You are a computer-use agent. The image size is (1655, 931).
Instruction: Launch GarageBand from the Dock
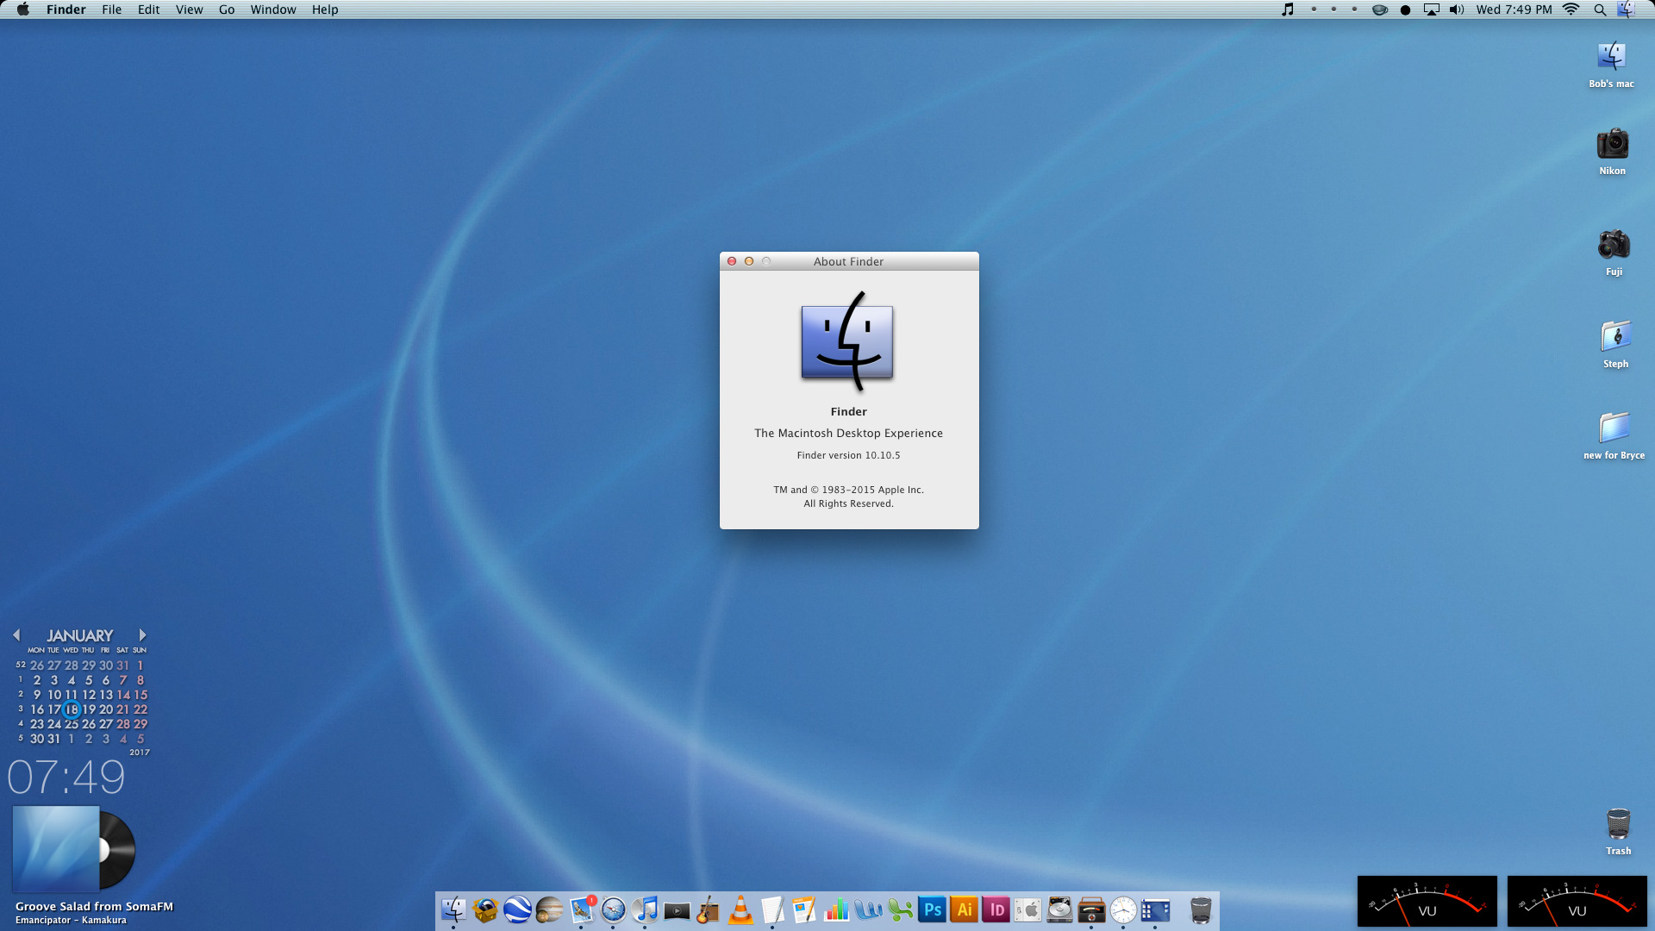(x=709, y=910)
